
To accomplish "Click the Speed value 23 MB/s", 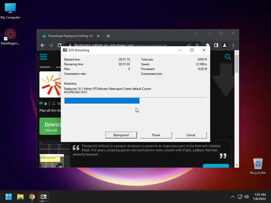I will coord(201,64).
